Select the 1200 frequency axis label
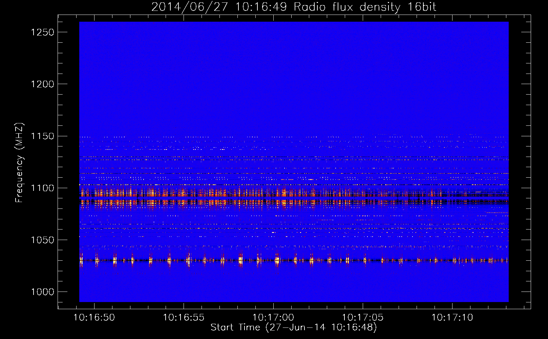 pos(42,84)
